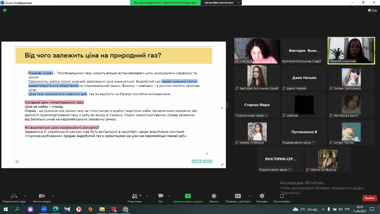Viewport: 380px width, 214px height.
Task: Turn on camera with Начать видео
Action: click(42, 196)
